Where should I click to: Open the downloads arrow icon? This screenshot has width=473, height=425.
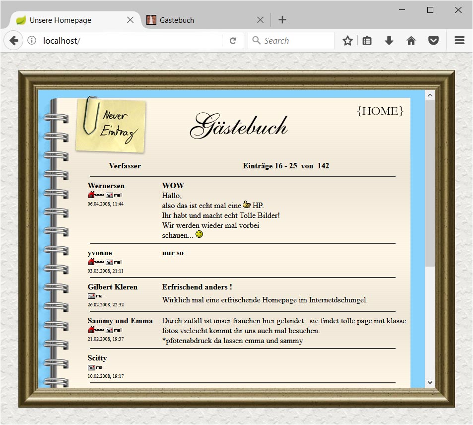tap(389, 40)
